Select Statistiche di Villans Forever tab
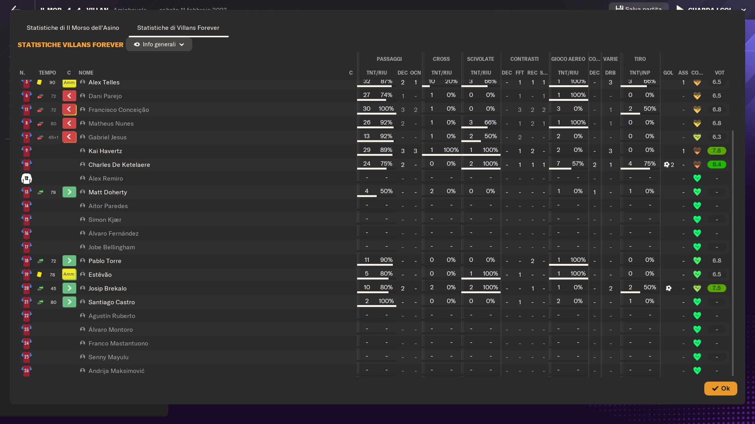Image resolution: width=755 pixels, height=424 pixels. pyautogui.click(x=178, y=28)
